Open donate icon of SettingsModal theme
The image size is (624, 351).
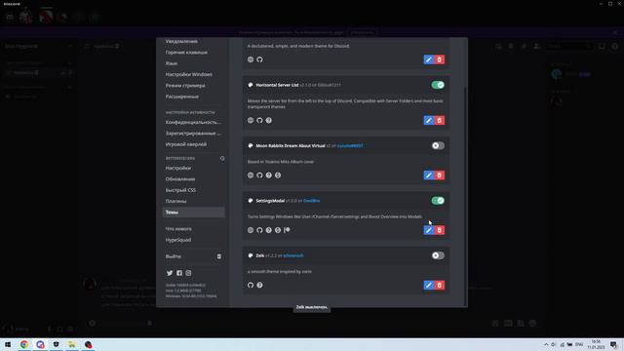(278, 230)
